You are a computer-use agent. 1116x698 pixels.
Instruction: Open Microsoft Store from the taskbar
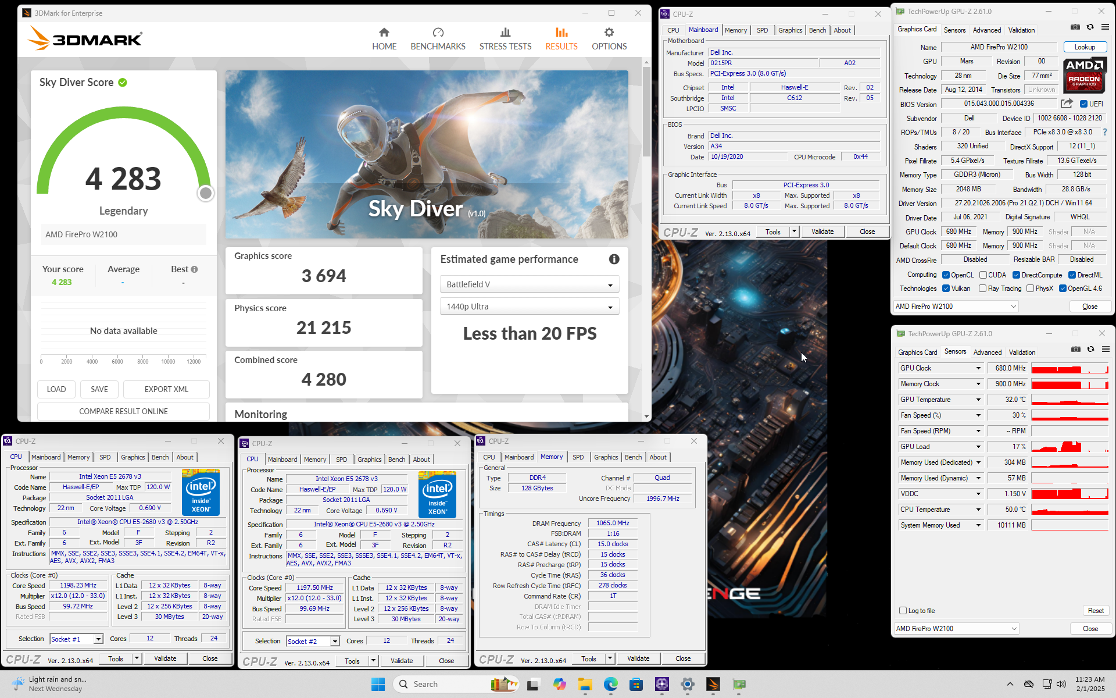click(x=636, y=684)
